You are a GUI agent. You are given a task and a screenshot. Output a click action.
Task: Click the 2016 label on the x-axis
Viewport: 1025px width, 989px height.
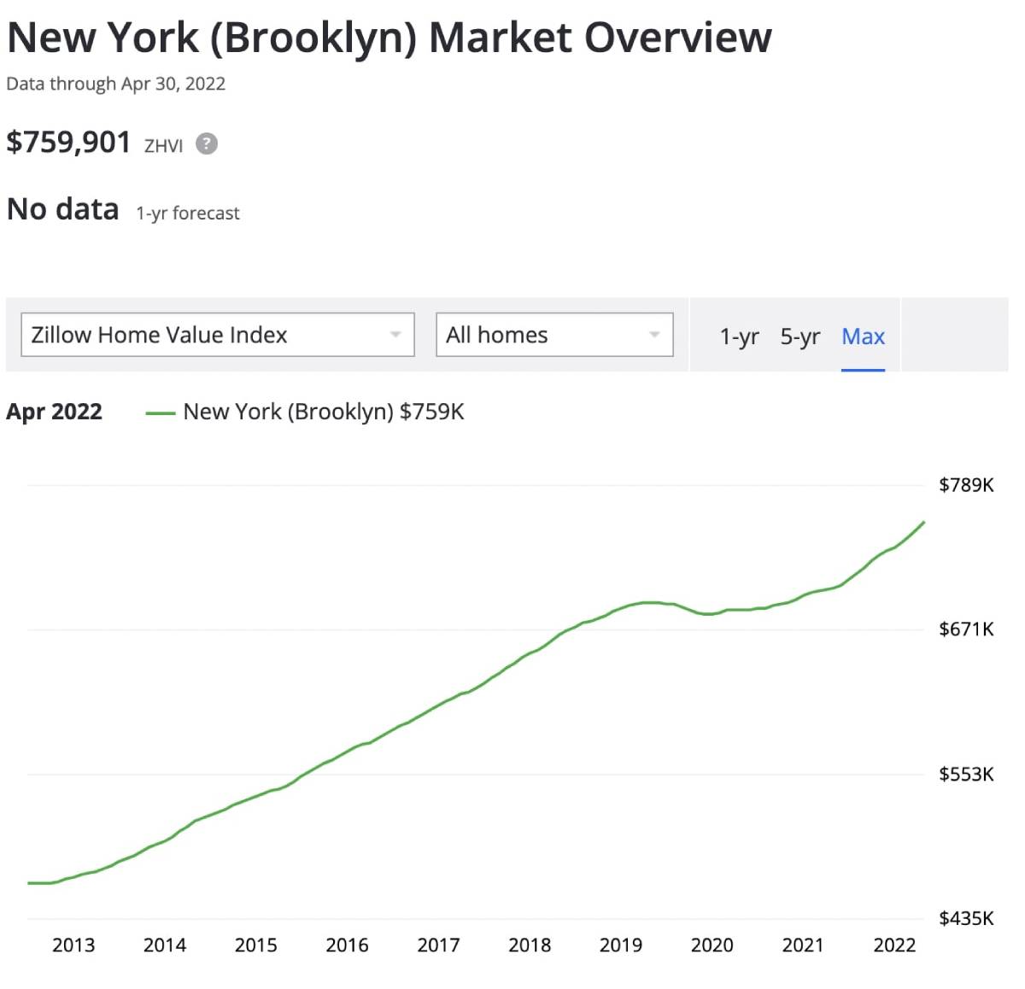(347, 945)
